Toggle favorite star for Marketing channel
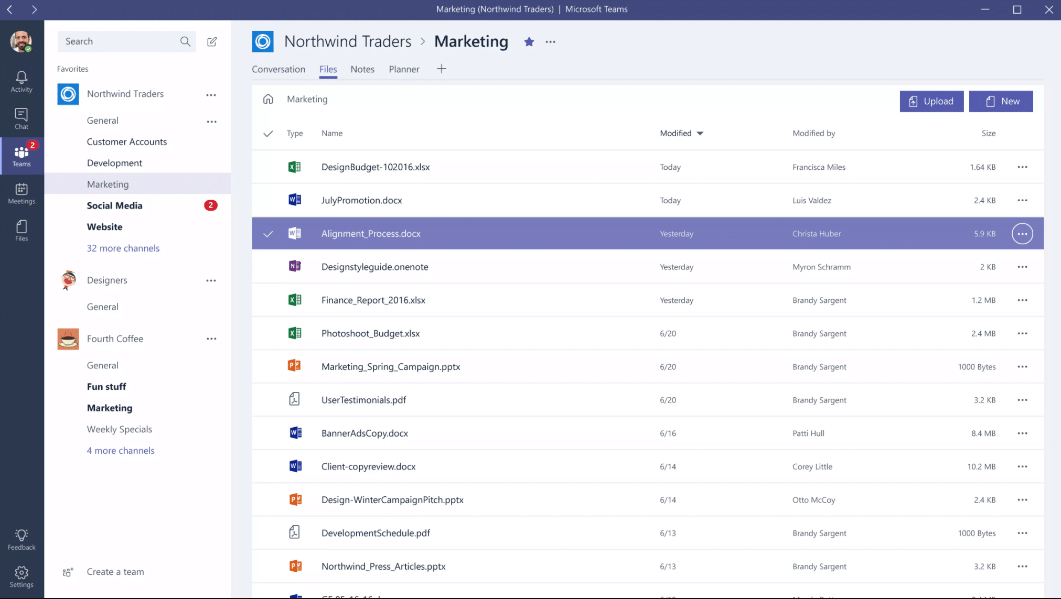Viewport: 1061px width, 599px height. pos(528,41)
